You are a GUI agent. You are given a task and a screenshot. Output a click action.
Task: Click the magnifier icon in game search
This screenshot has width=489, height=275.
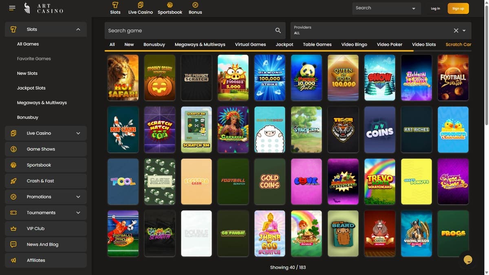pos(278,30)
